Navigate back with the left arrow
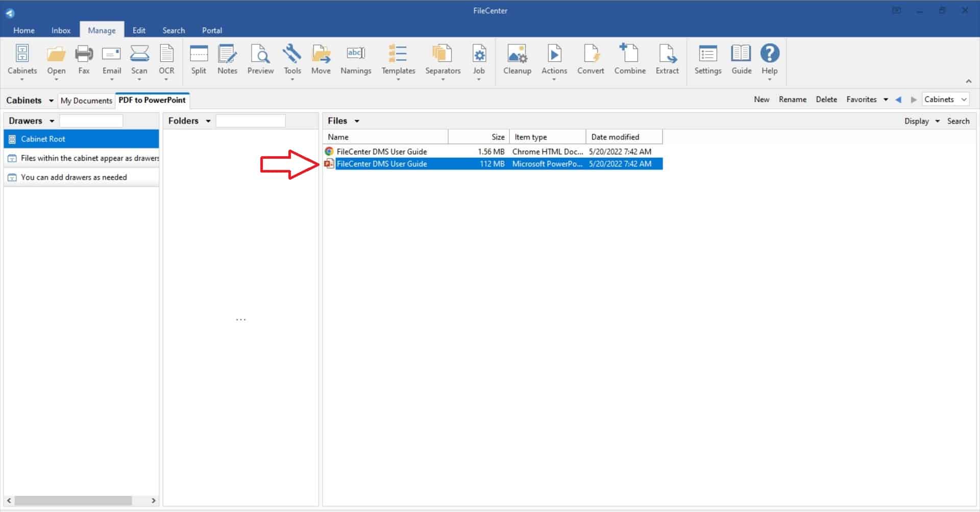 898,100
